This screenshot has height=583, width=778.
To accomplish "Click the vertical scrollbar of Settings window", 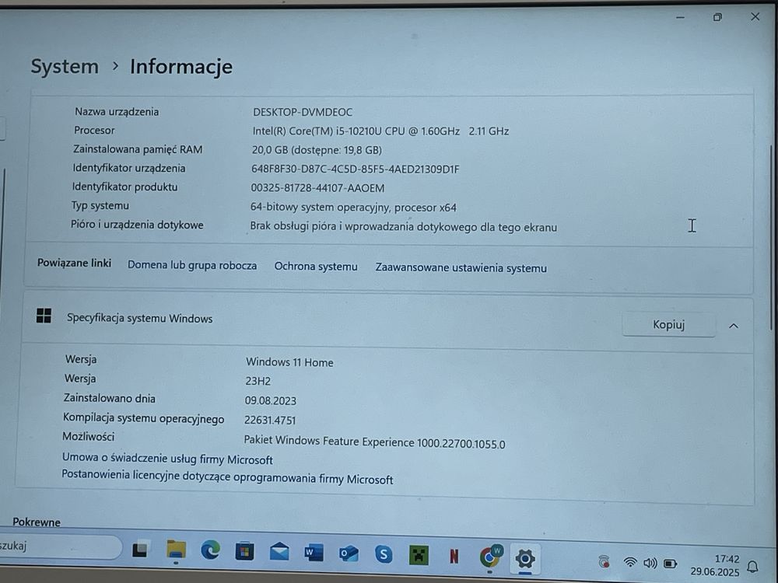I will tap(772, 238).
